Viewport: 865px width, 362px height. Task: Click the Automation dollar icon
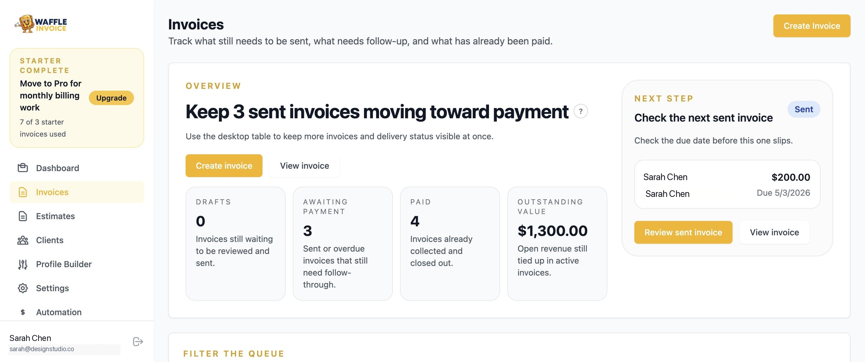(23, 312)
